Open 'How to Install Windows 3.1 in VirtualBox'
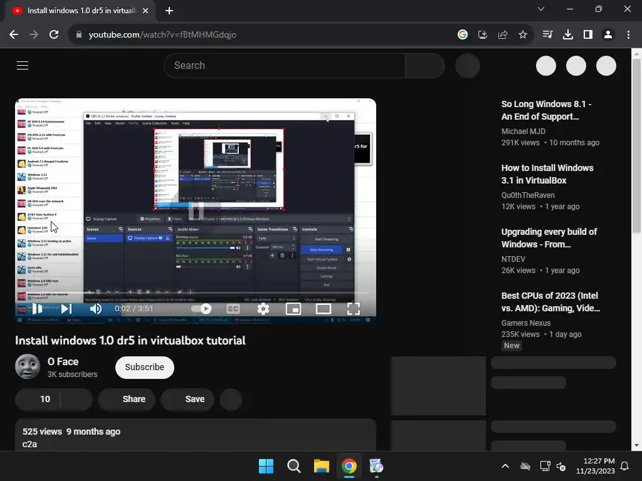Image resolution: width=642 pixels, height=481 pixels. point(547,174)
